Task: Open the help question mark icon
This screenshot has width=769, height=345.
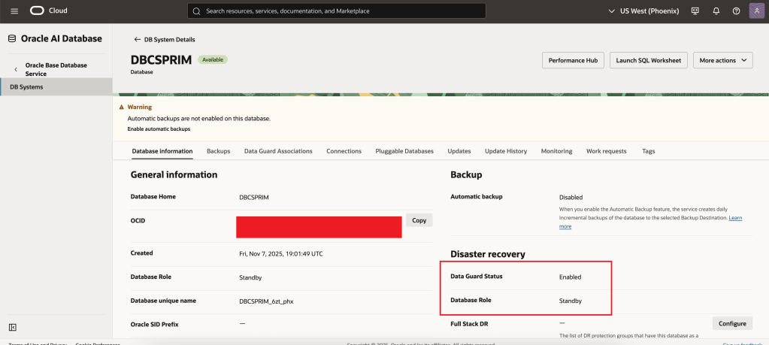Action: pos(736,11)
